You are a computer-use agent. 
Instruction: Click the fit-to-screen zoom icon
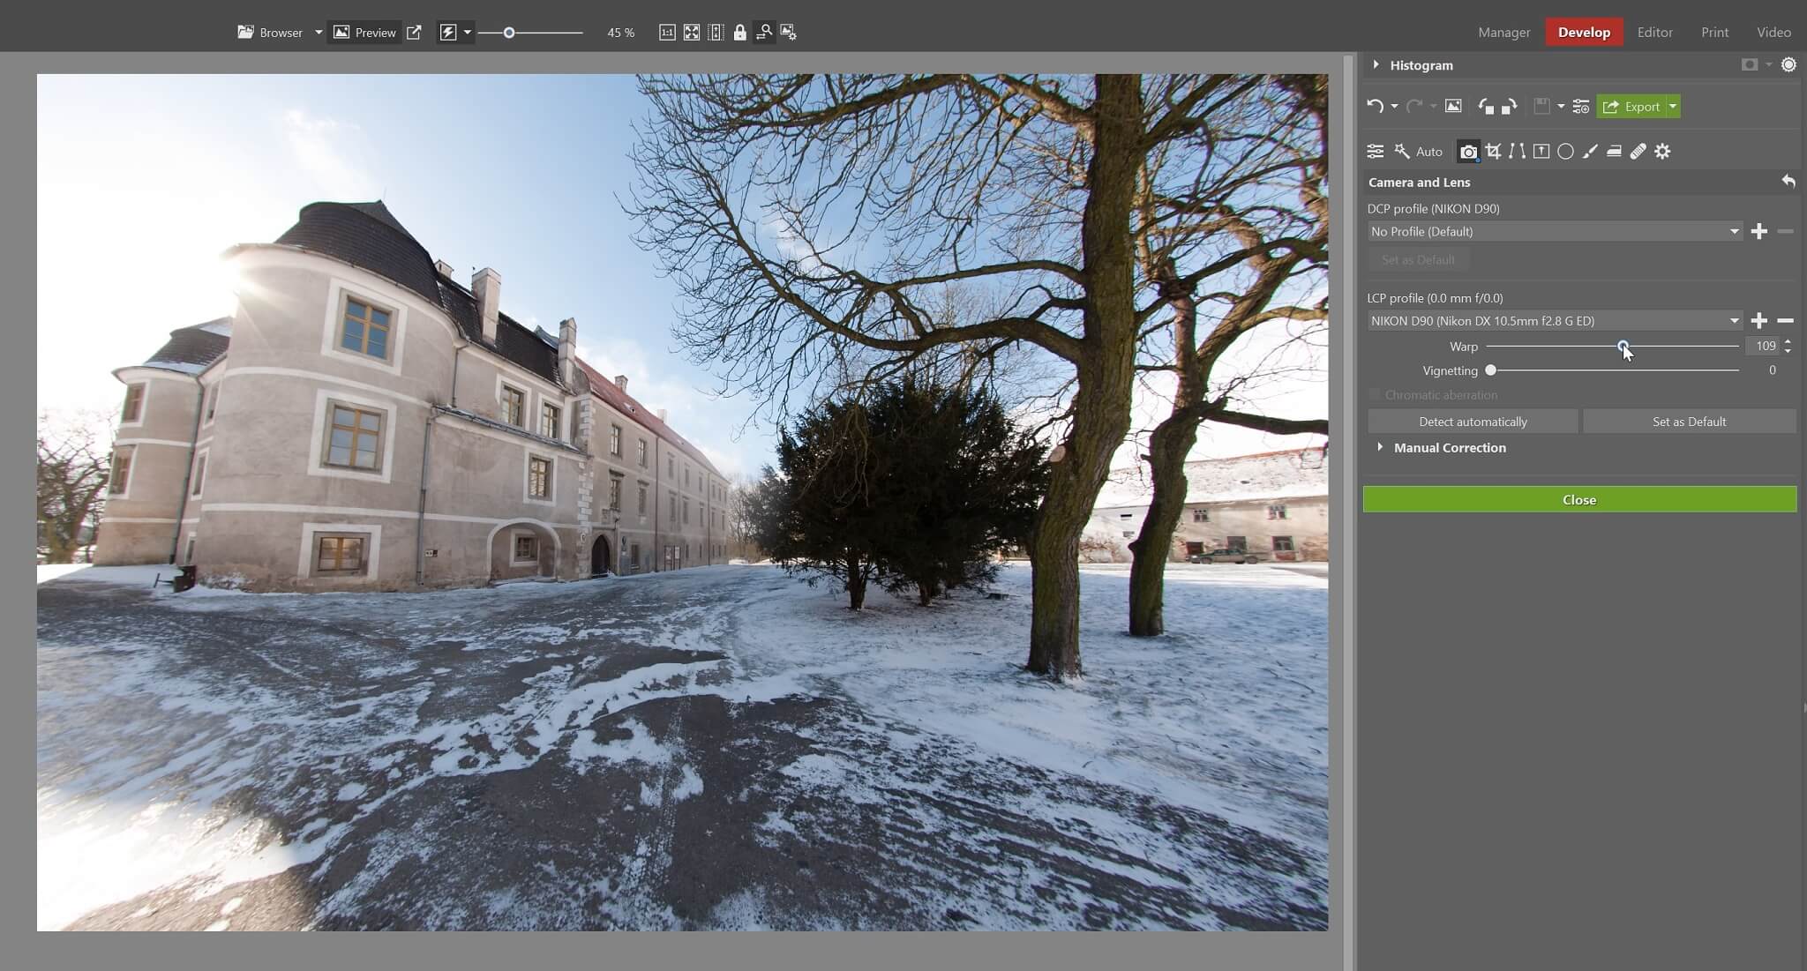(692, 33)
